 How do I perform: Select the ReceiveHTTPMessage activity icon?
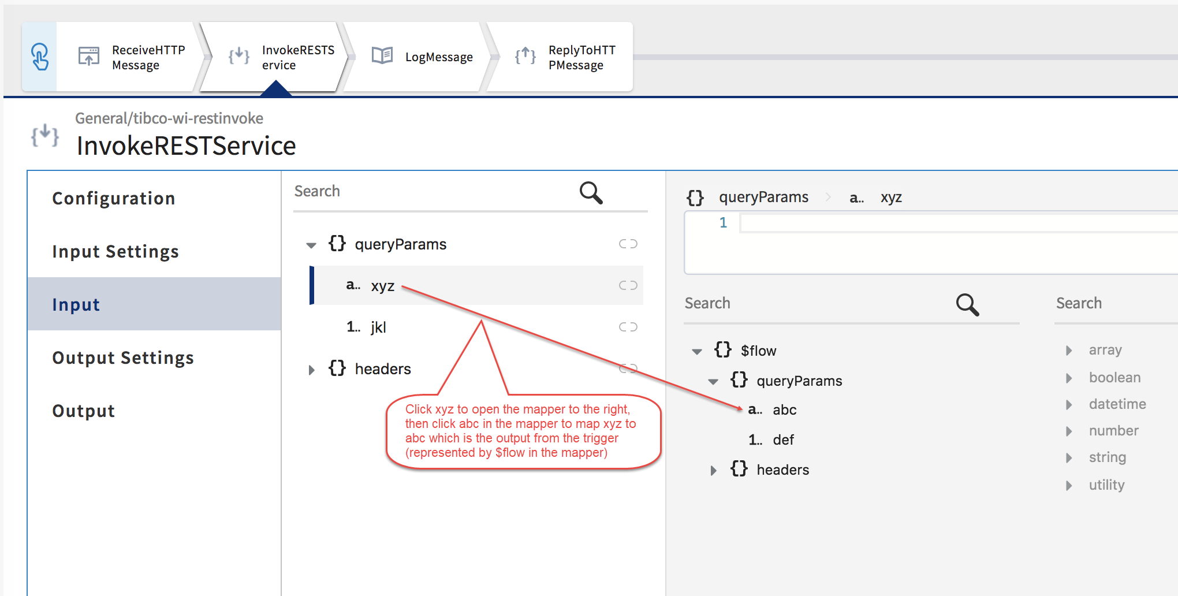click(x=89, y=57)
